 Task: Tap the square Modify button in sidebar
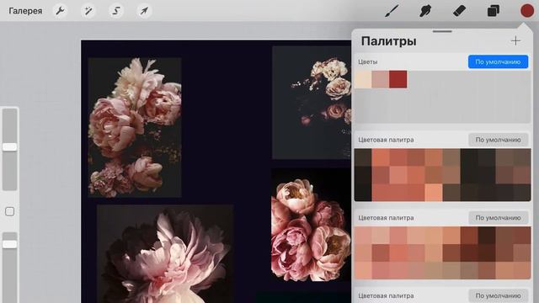(9, 211)
